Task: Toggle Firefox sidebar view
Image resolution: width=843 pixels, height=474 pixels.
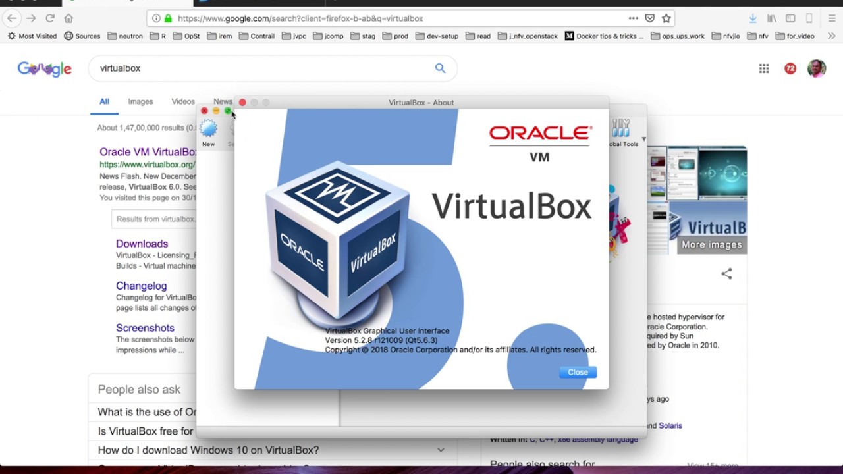Action: point(790,18)
